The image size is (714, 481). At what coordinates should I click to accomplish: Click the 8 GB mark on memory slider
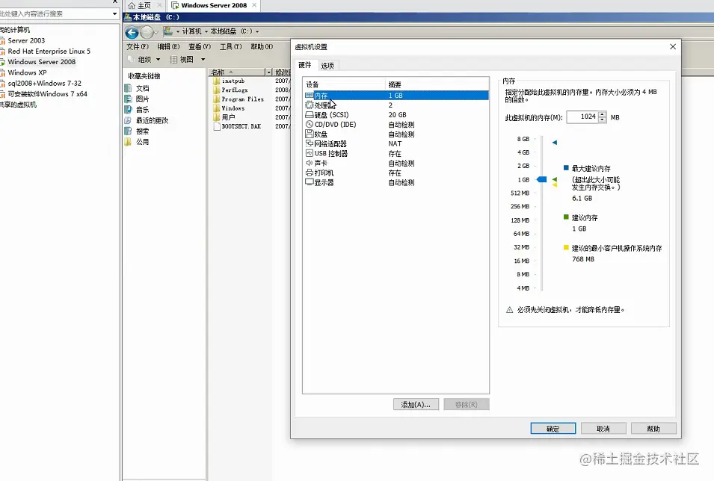523,139
